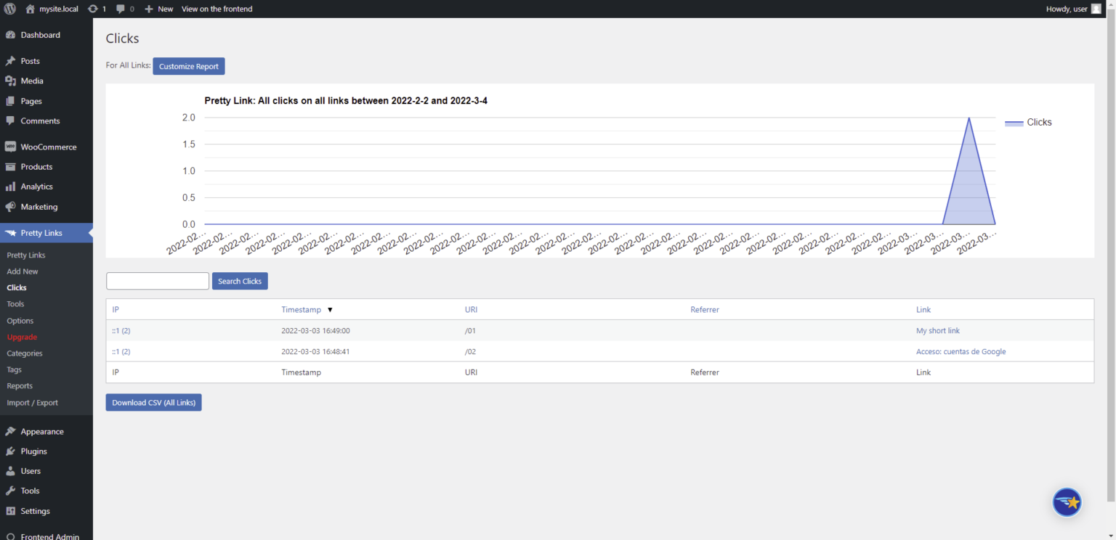The image size is (1116, 540).
Task: Select the Media library icon in sidebar
Action: (10, 81)
